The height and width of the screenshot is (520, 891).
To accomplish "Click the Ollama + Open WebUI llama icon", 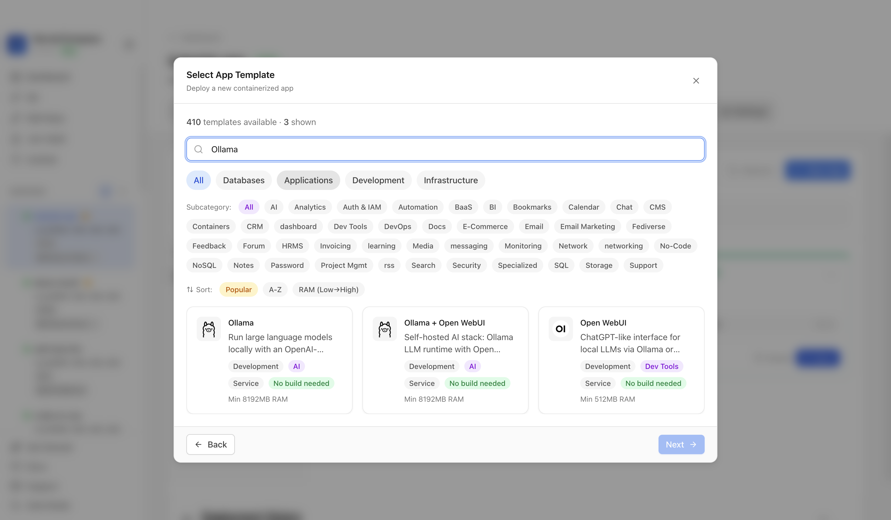I will click(385, 329).
